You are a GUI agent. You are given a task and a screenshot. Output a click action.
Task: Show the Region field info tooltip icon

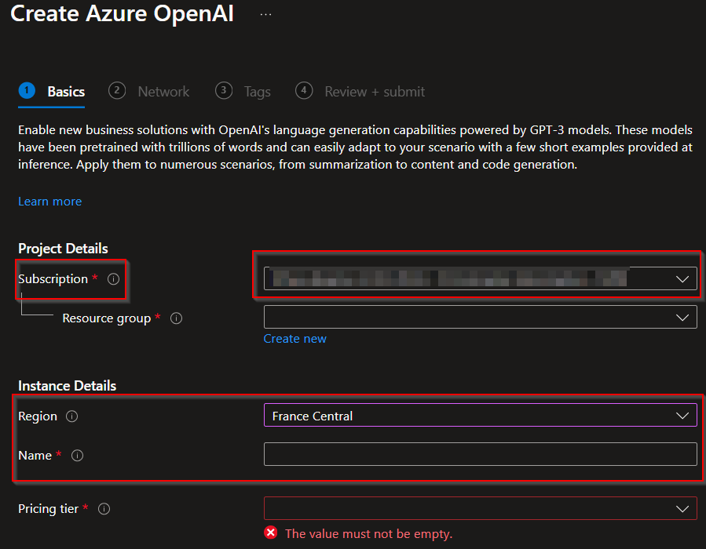pos(72,416)
